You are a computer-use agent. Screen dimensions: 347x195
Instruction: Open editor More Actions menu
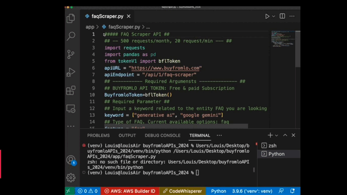[x=292, y=16]
